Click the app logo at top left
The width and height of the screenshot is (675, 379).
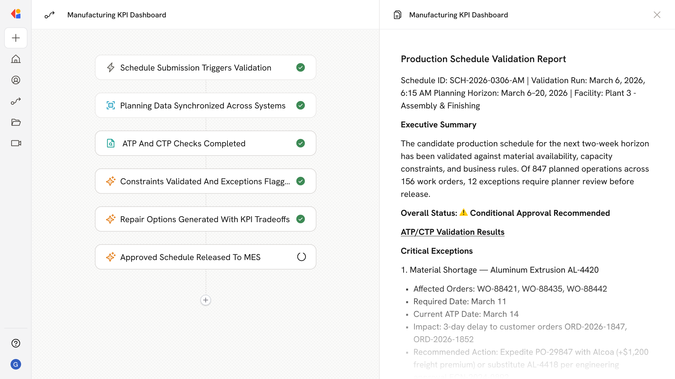16,14
